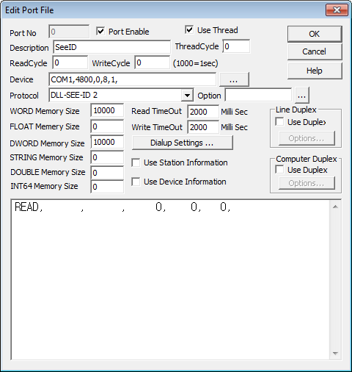Screen dimensions: 352x372
Task: Click the scroll up arrow of the text area
Action: (x=335, y=207)
